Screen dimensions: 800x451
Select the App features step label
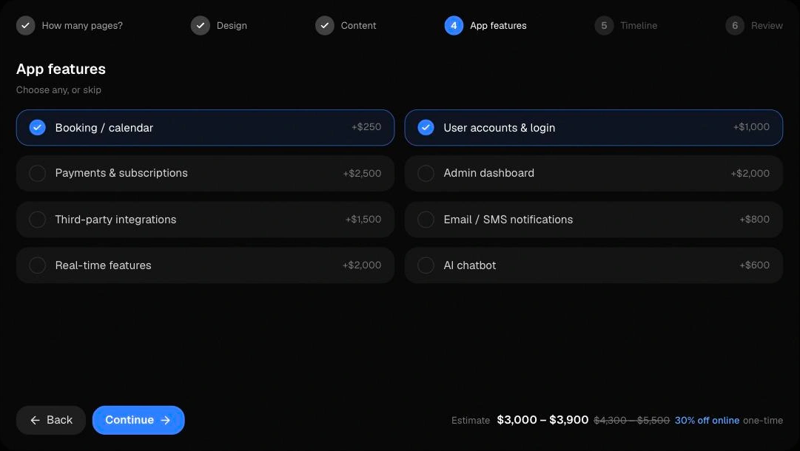pyautogui.click(x=498, y=25)
